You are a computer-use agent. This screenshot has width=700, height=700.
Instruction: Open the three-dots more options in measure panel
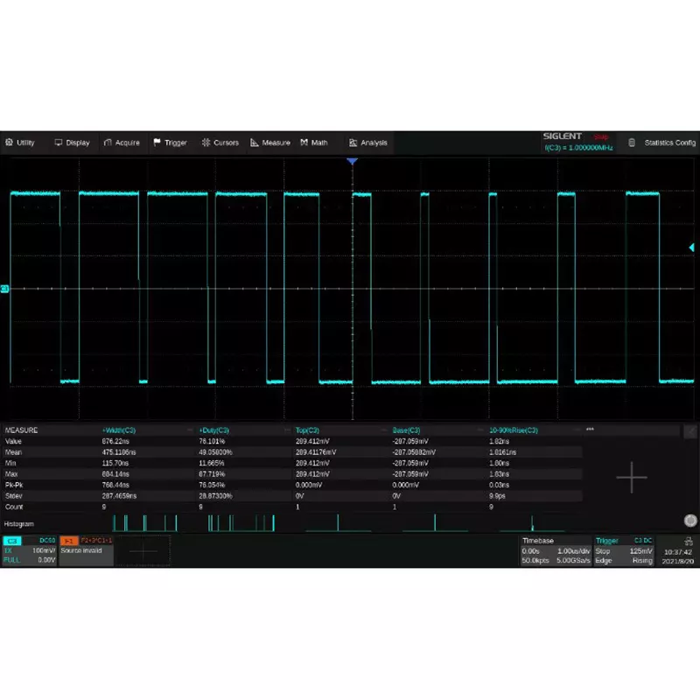pyautogui.click(x=590, y=429)
